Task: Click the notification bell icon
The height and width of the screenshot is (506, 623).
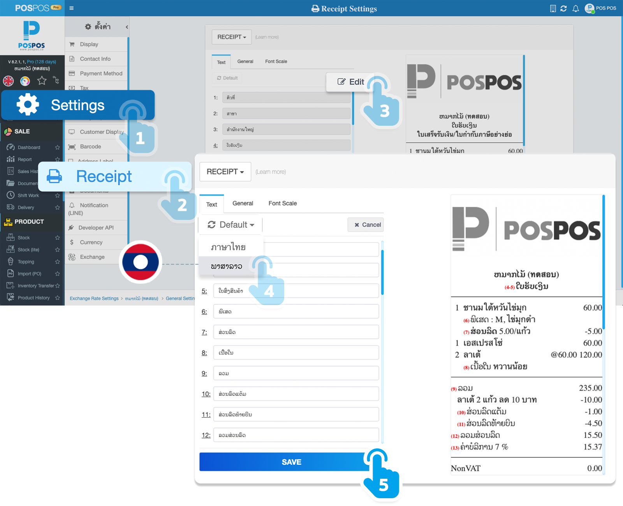Action: [x=575, y=9]
